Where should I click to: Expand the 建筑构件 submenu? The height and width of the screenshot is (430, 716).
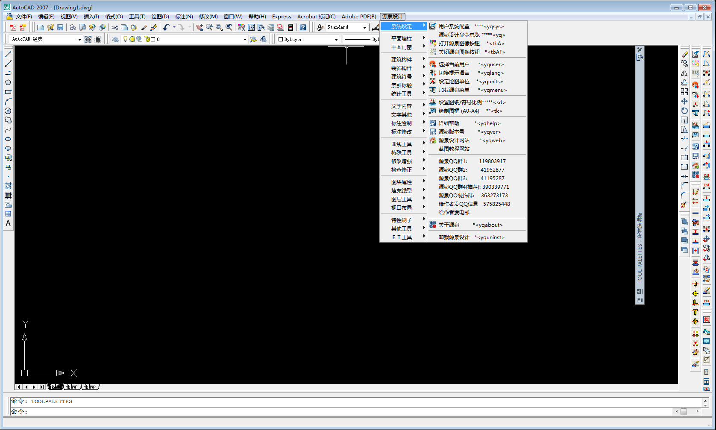[x=404, y=59]
